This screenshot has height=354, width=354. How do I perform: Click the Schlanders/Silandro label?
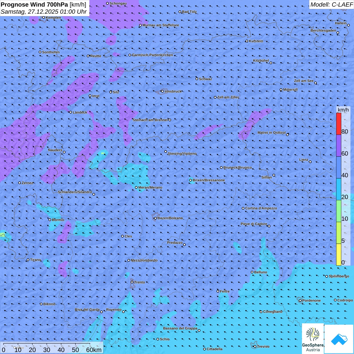(x=75, y=192)
